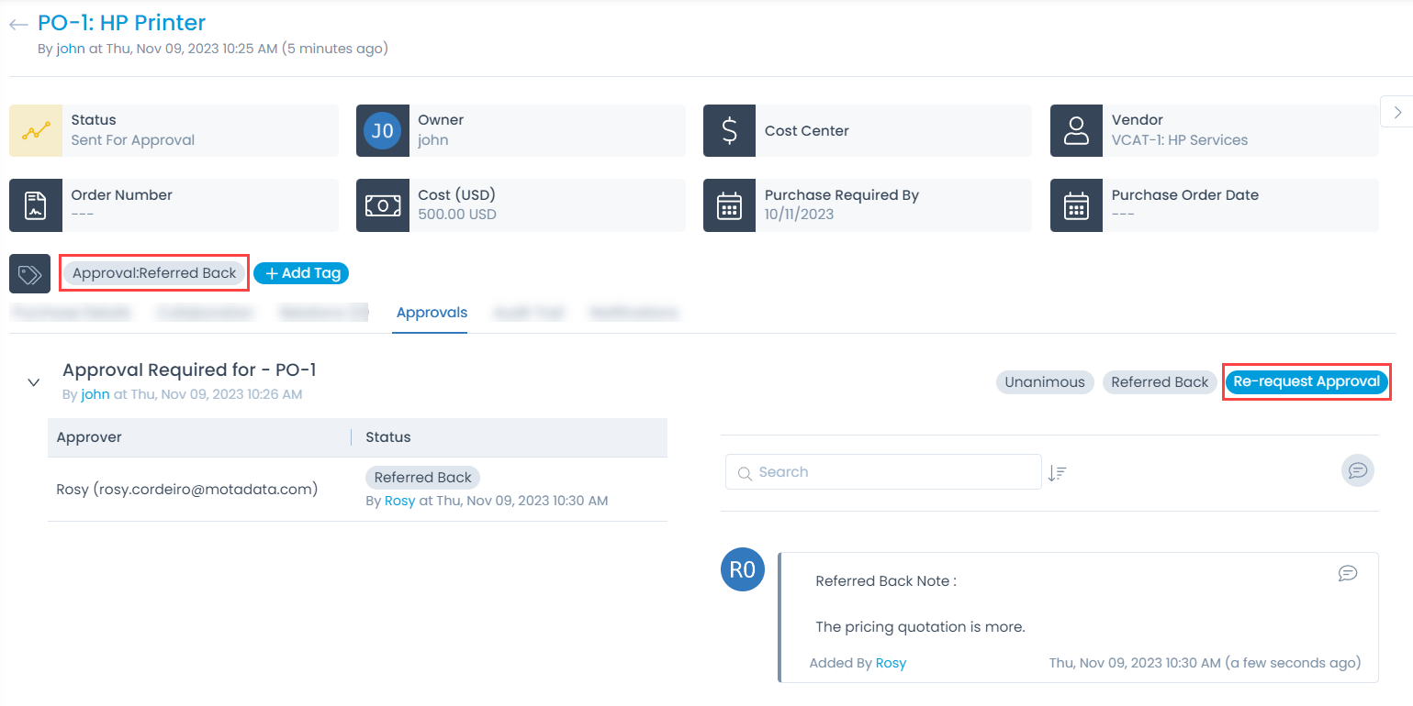Click the Cost Center dollar icon
The width and height of the screenshot is (1413, 706).
pyautogui.click(x=730, y=131)
